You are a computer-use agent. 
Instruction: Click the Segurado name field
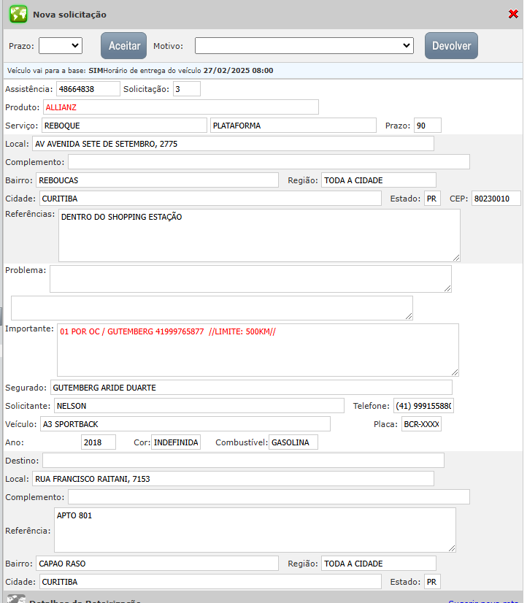click(251, 388)
